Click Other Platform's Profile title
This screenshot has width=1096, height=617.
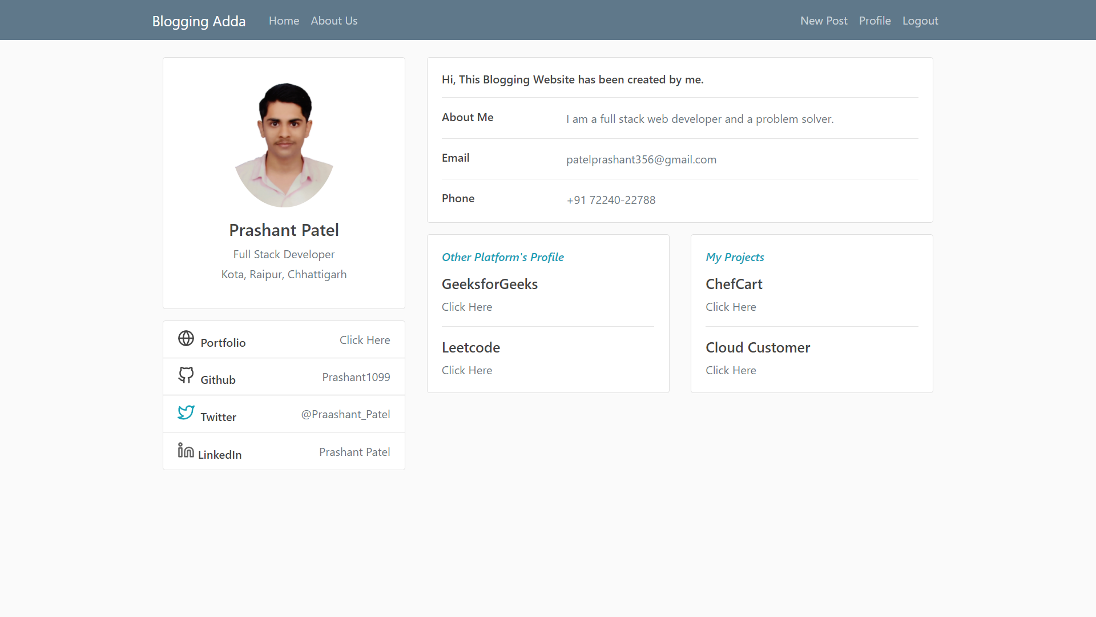click(503, 257)
